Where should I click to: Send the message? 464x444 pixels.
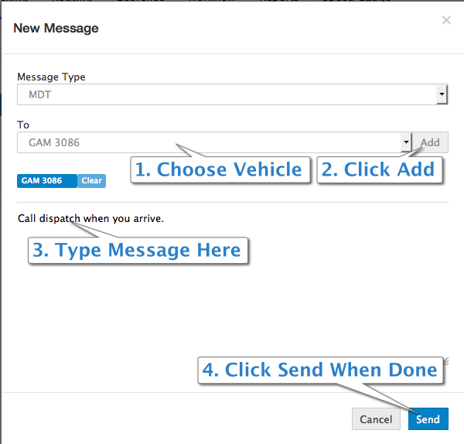tap(428, 419)
